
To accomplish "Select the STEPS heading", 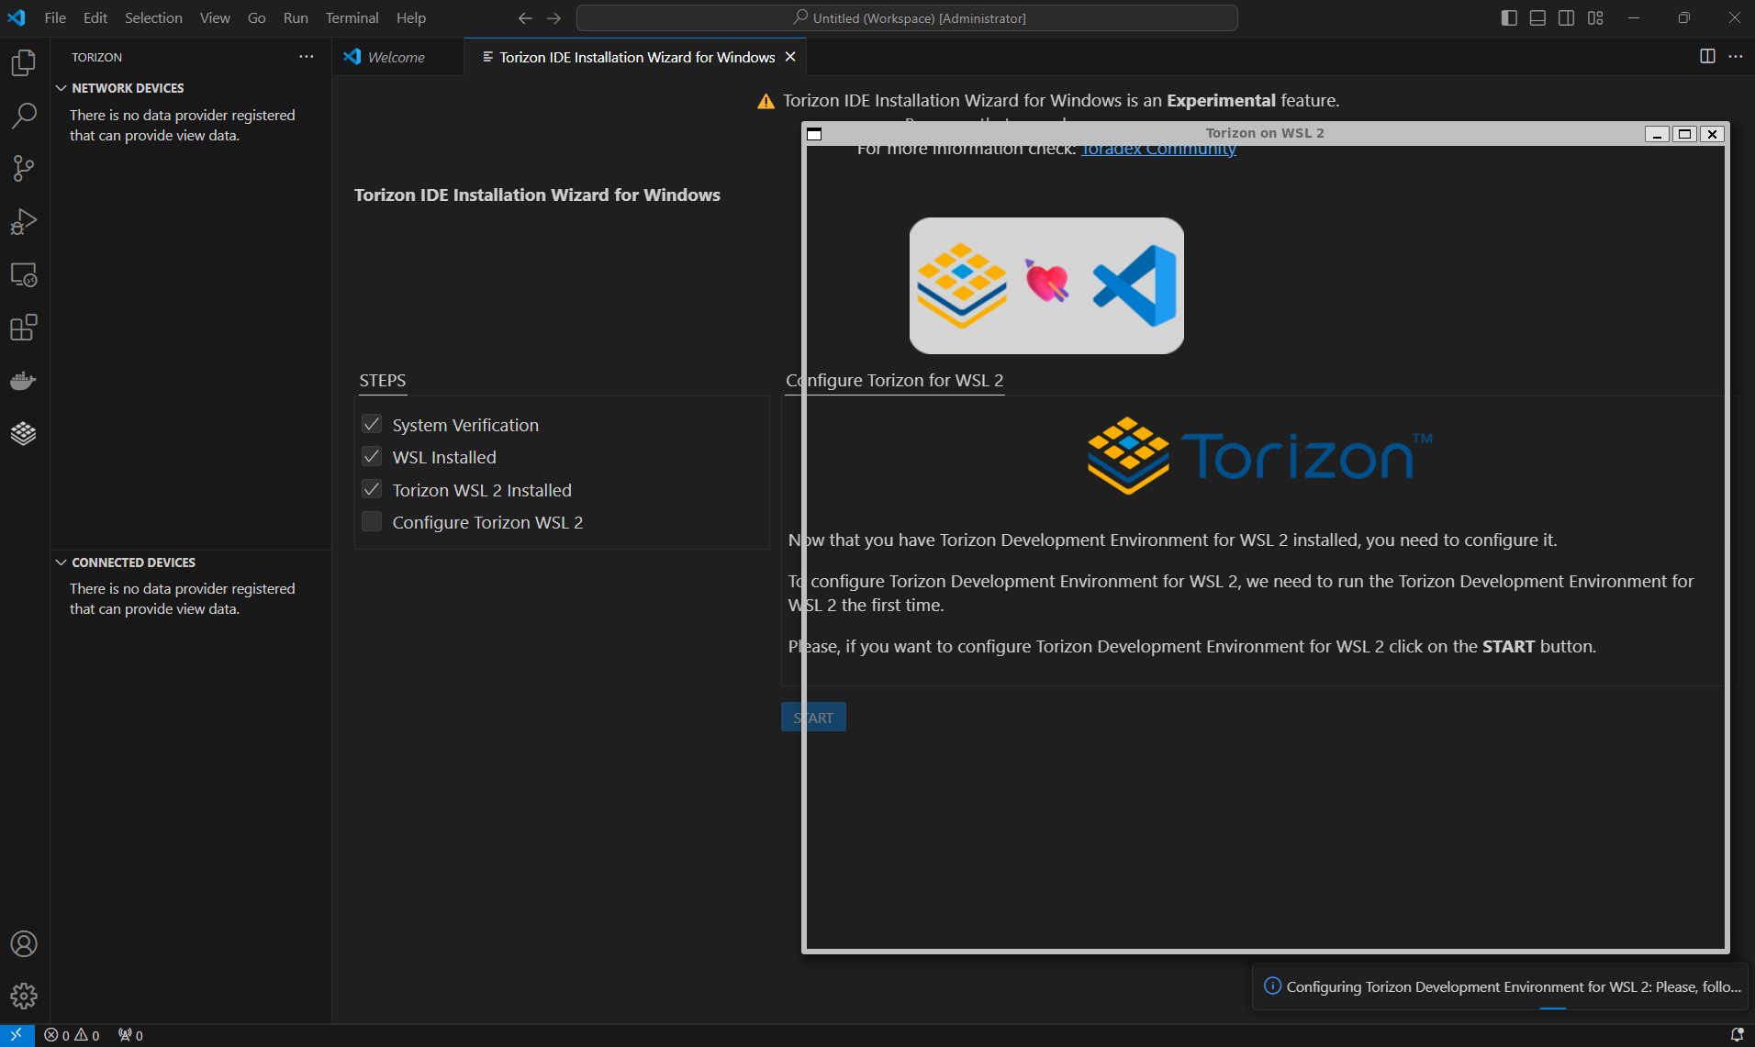I will tap(383, 380).
